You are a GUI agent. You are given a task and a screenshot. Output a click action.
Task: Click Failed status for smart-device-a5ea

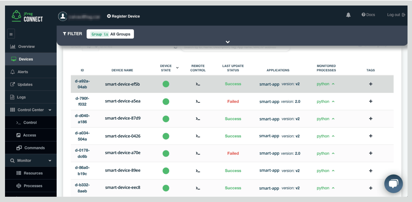[233, 101]
